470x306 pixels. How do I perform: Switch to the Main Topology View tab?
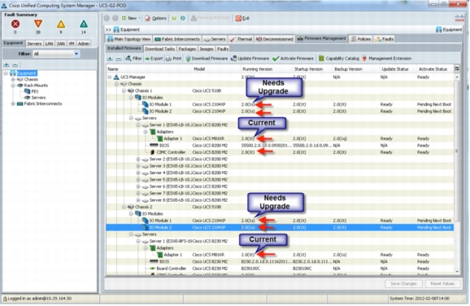coord(128,39)
